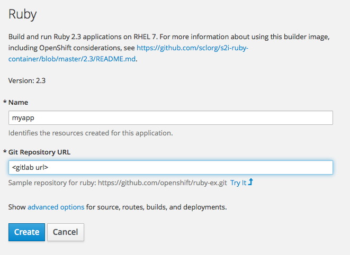Open the github.com/sclorg/s2i-ruby link

(x=192, y=48)
